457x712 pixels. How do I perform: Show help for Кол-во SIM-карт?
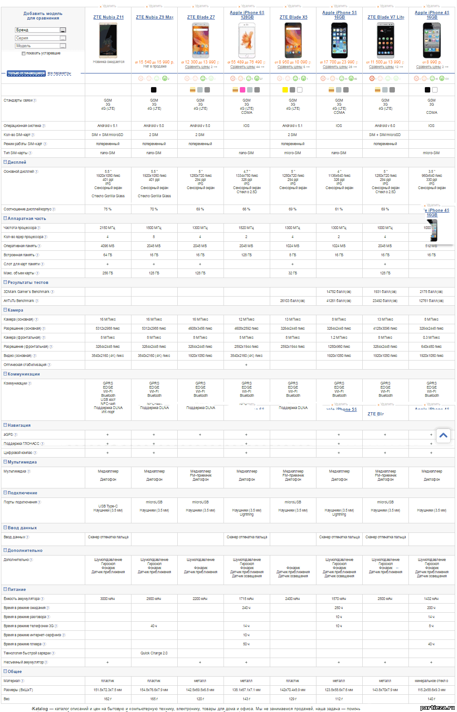(x=33, y=135)
